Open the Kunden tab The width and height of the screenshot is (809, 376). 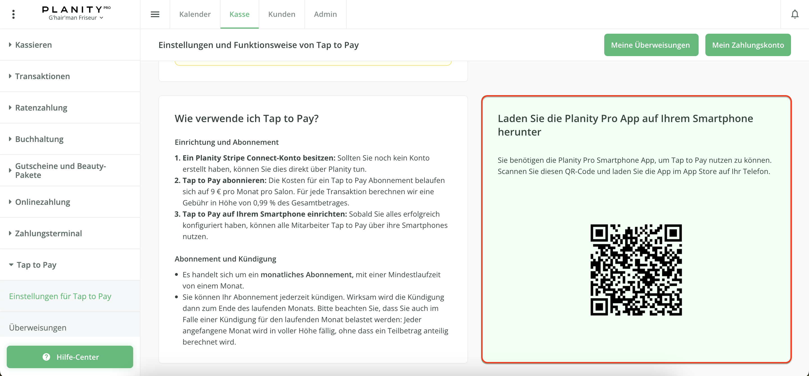coord(281,14)
